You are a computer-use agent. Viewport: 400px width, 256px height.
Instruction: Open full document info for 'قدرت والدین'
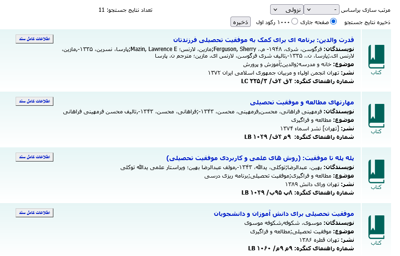click(34, 39)
